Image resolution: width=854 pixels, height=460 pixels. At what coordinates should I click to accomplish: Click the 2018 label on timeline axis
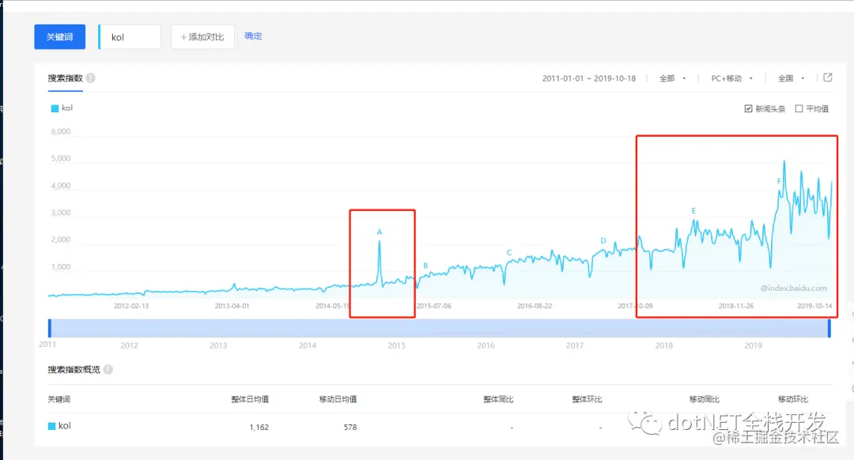pos(664,345)
